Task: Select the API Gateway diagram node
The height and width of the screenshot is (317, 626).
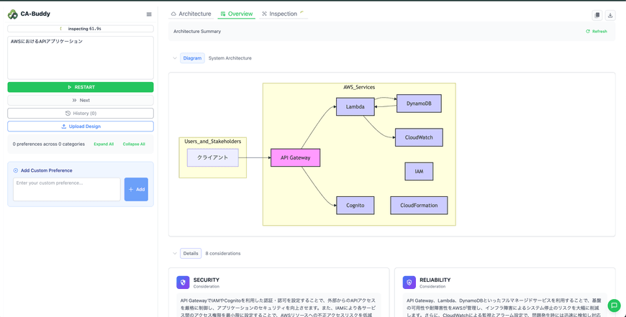Action: (295, 157)
